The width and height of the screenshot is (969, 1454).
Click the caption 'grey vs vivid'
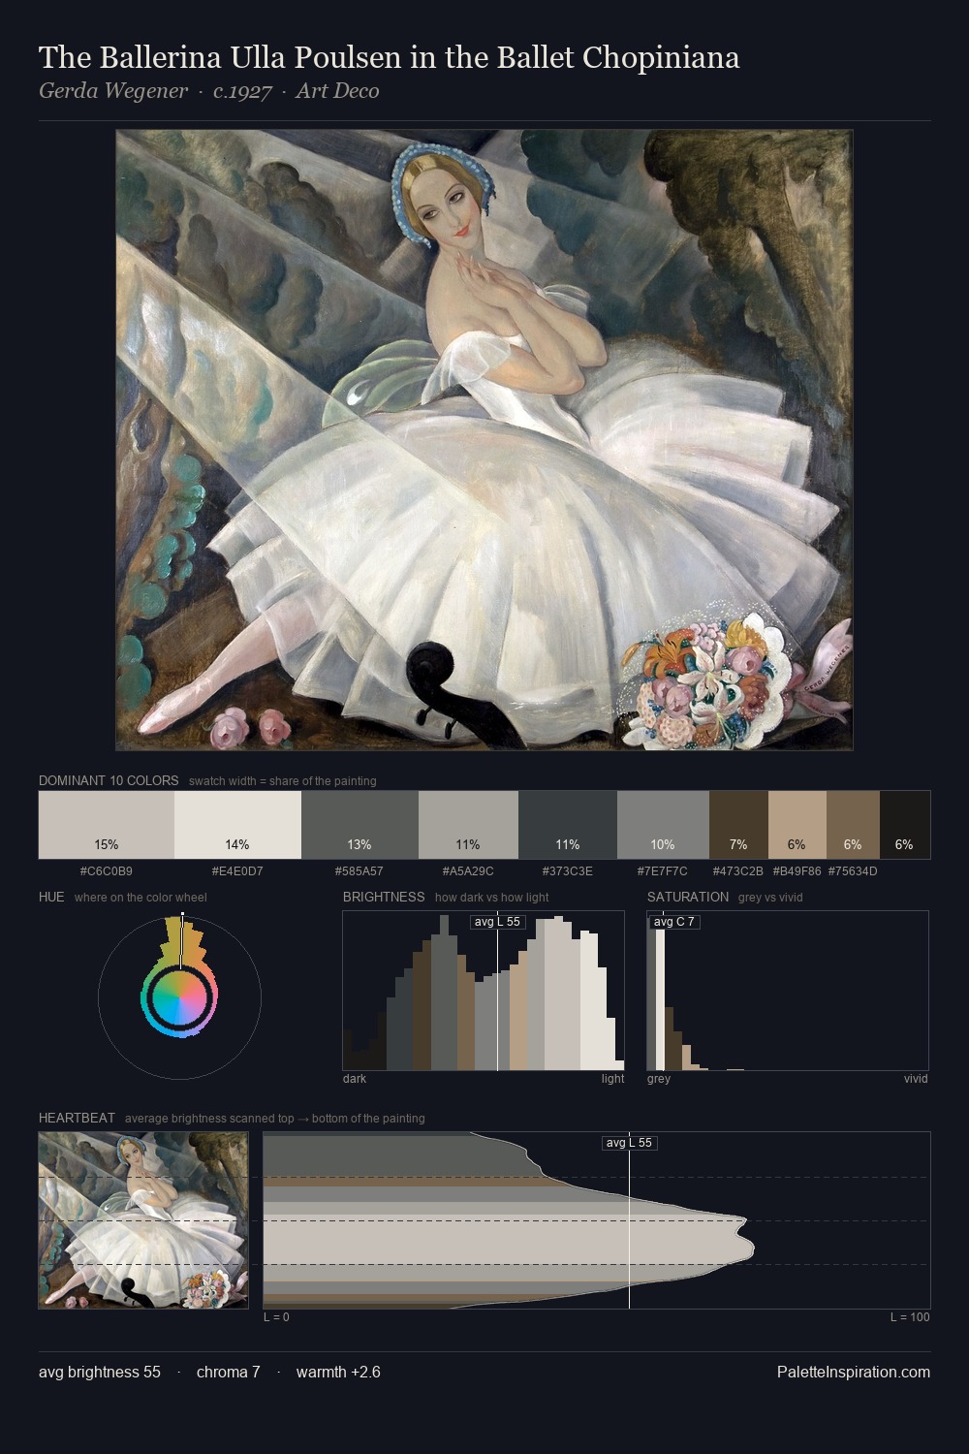point(770,897)
